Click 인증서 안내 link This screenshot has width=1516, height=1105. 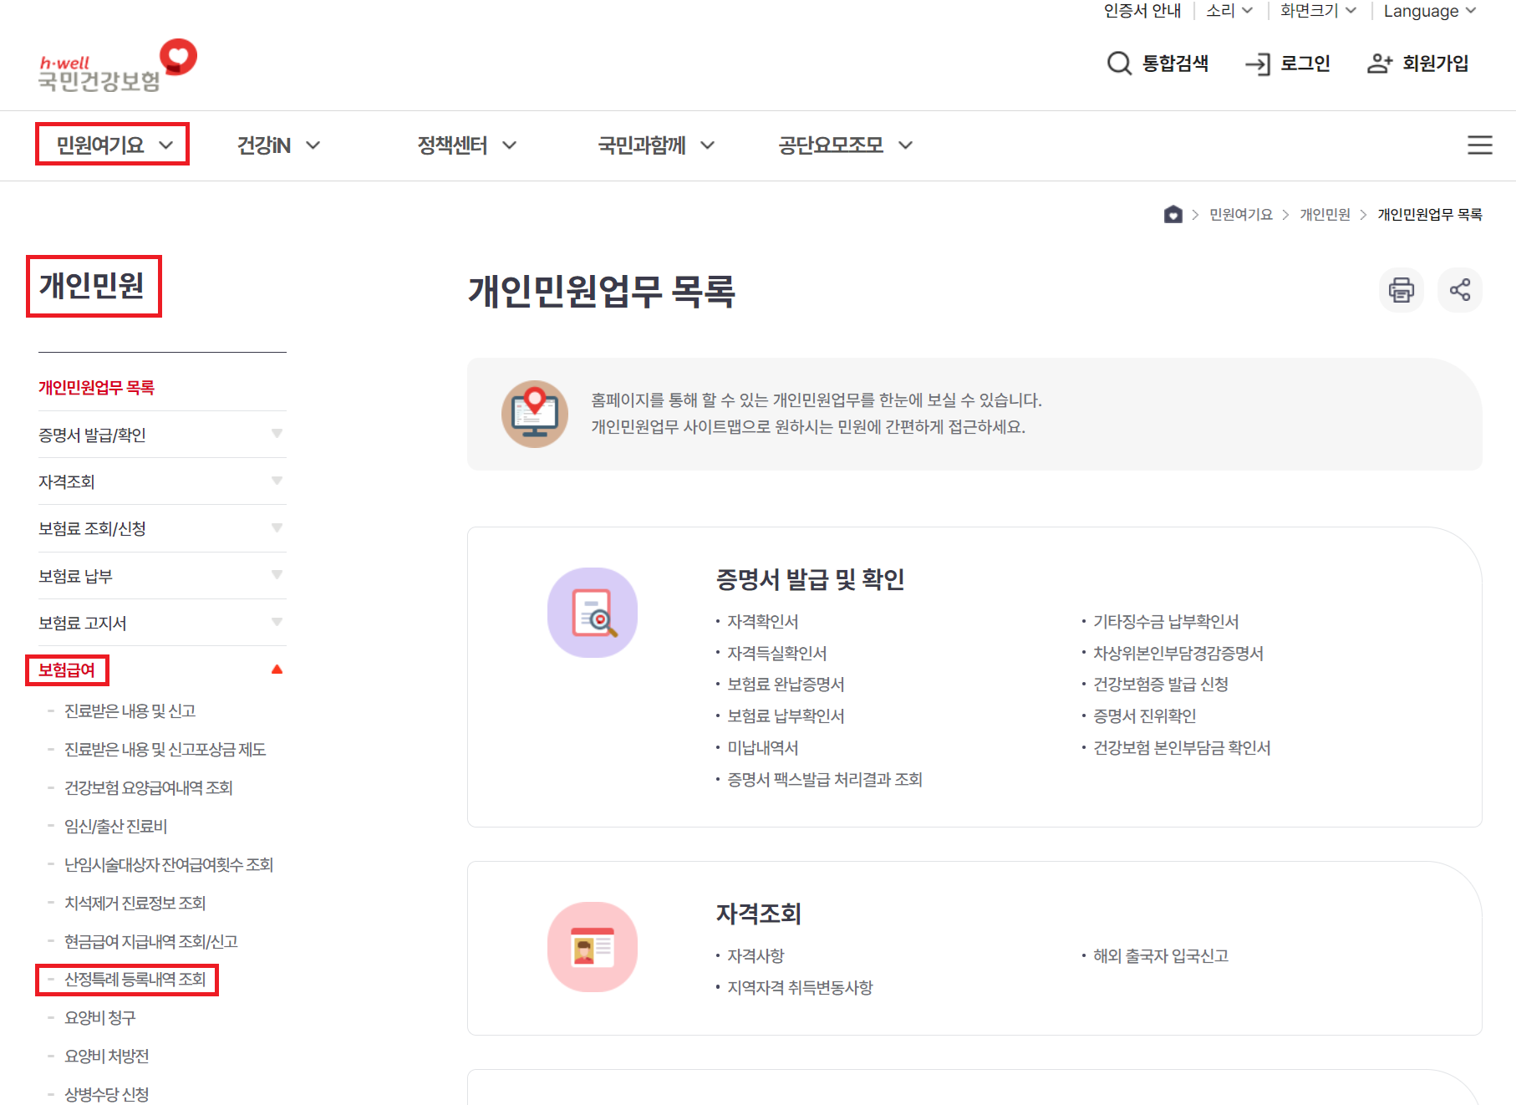(1142, 11)
